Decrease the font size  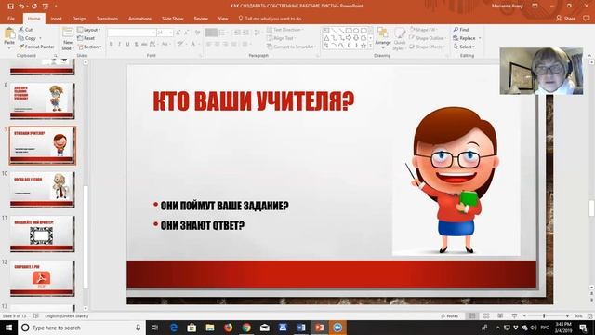click(x=187, y=33)
